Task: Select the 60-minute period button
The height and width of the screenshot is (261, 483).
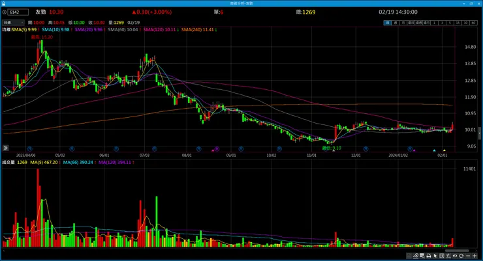Action: click(473, 23)
